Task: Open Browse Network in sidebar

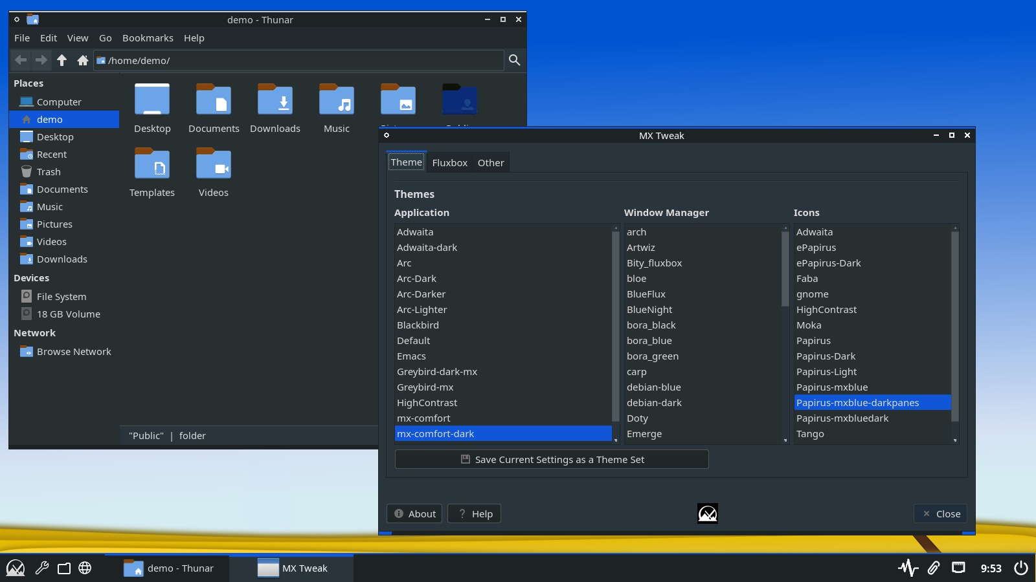Action: pyautogui.click(x=64, y=352)
